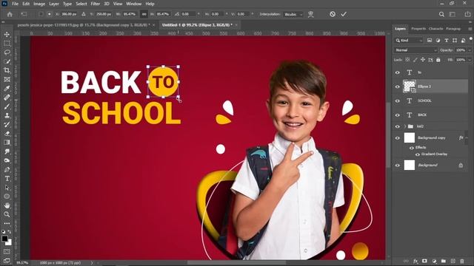
Task: Switch to the jessica-pope jpg document tab
Action: pyautogui.click(x=83, y=25)
